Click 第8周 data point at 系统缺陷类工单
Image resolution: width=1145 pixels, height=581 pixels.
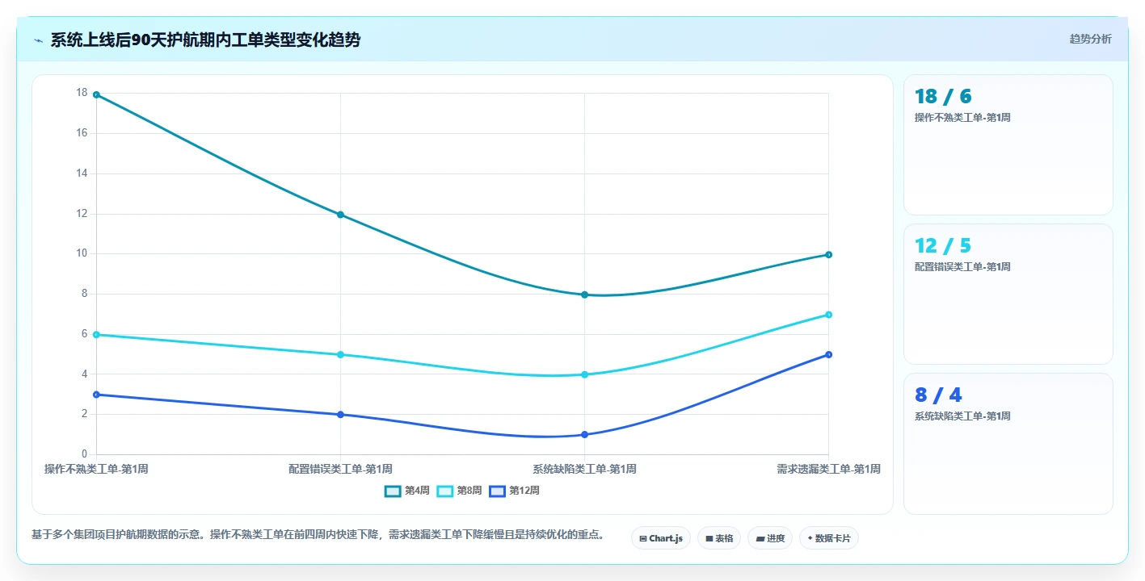584,374
